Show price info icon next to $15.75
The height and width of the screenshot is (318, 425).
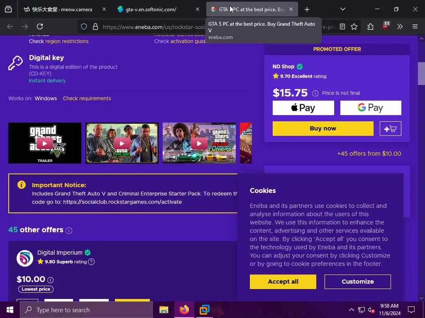(x=315, y=93)
